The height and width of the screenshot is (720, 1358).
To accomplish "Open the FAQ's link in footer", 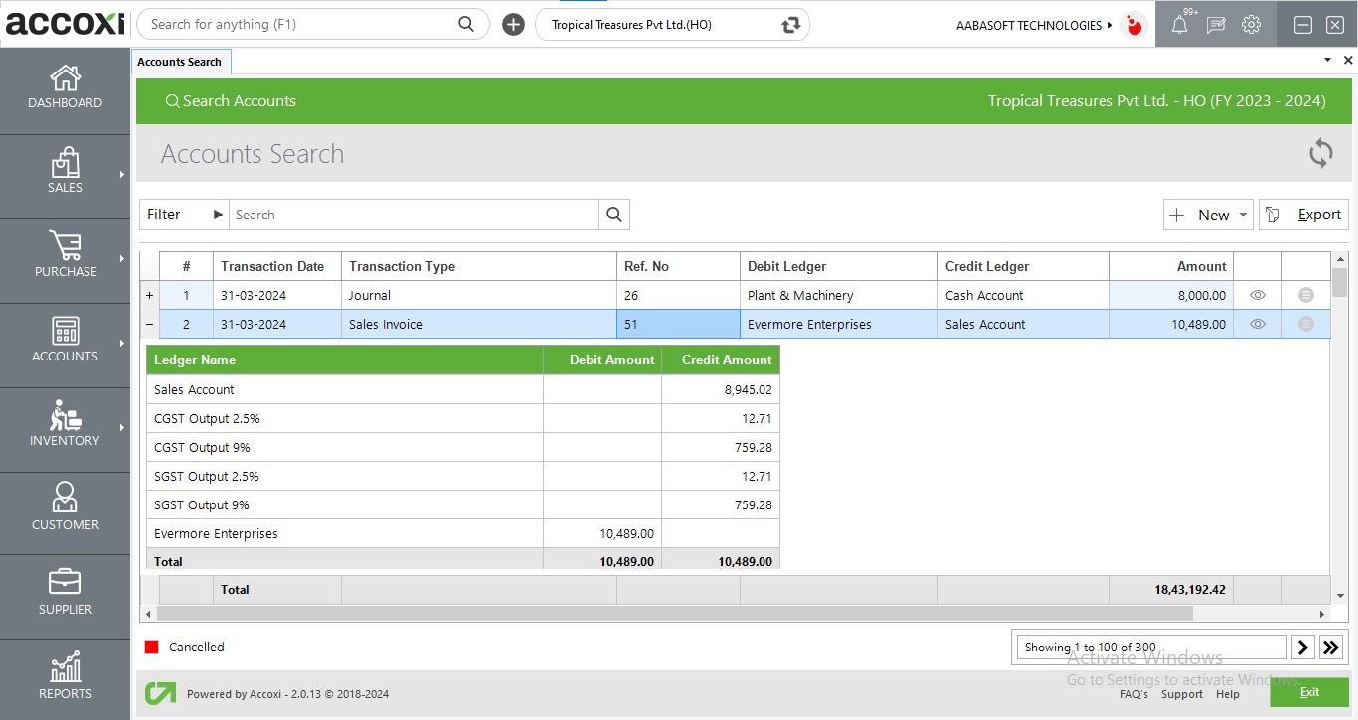I will tap(1134, 694).
